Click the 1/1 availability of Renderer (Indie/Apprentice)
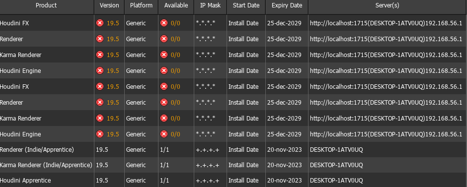This screenshot has height=187, width=467. point(164,149)
